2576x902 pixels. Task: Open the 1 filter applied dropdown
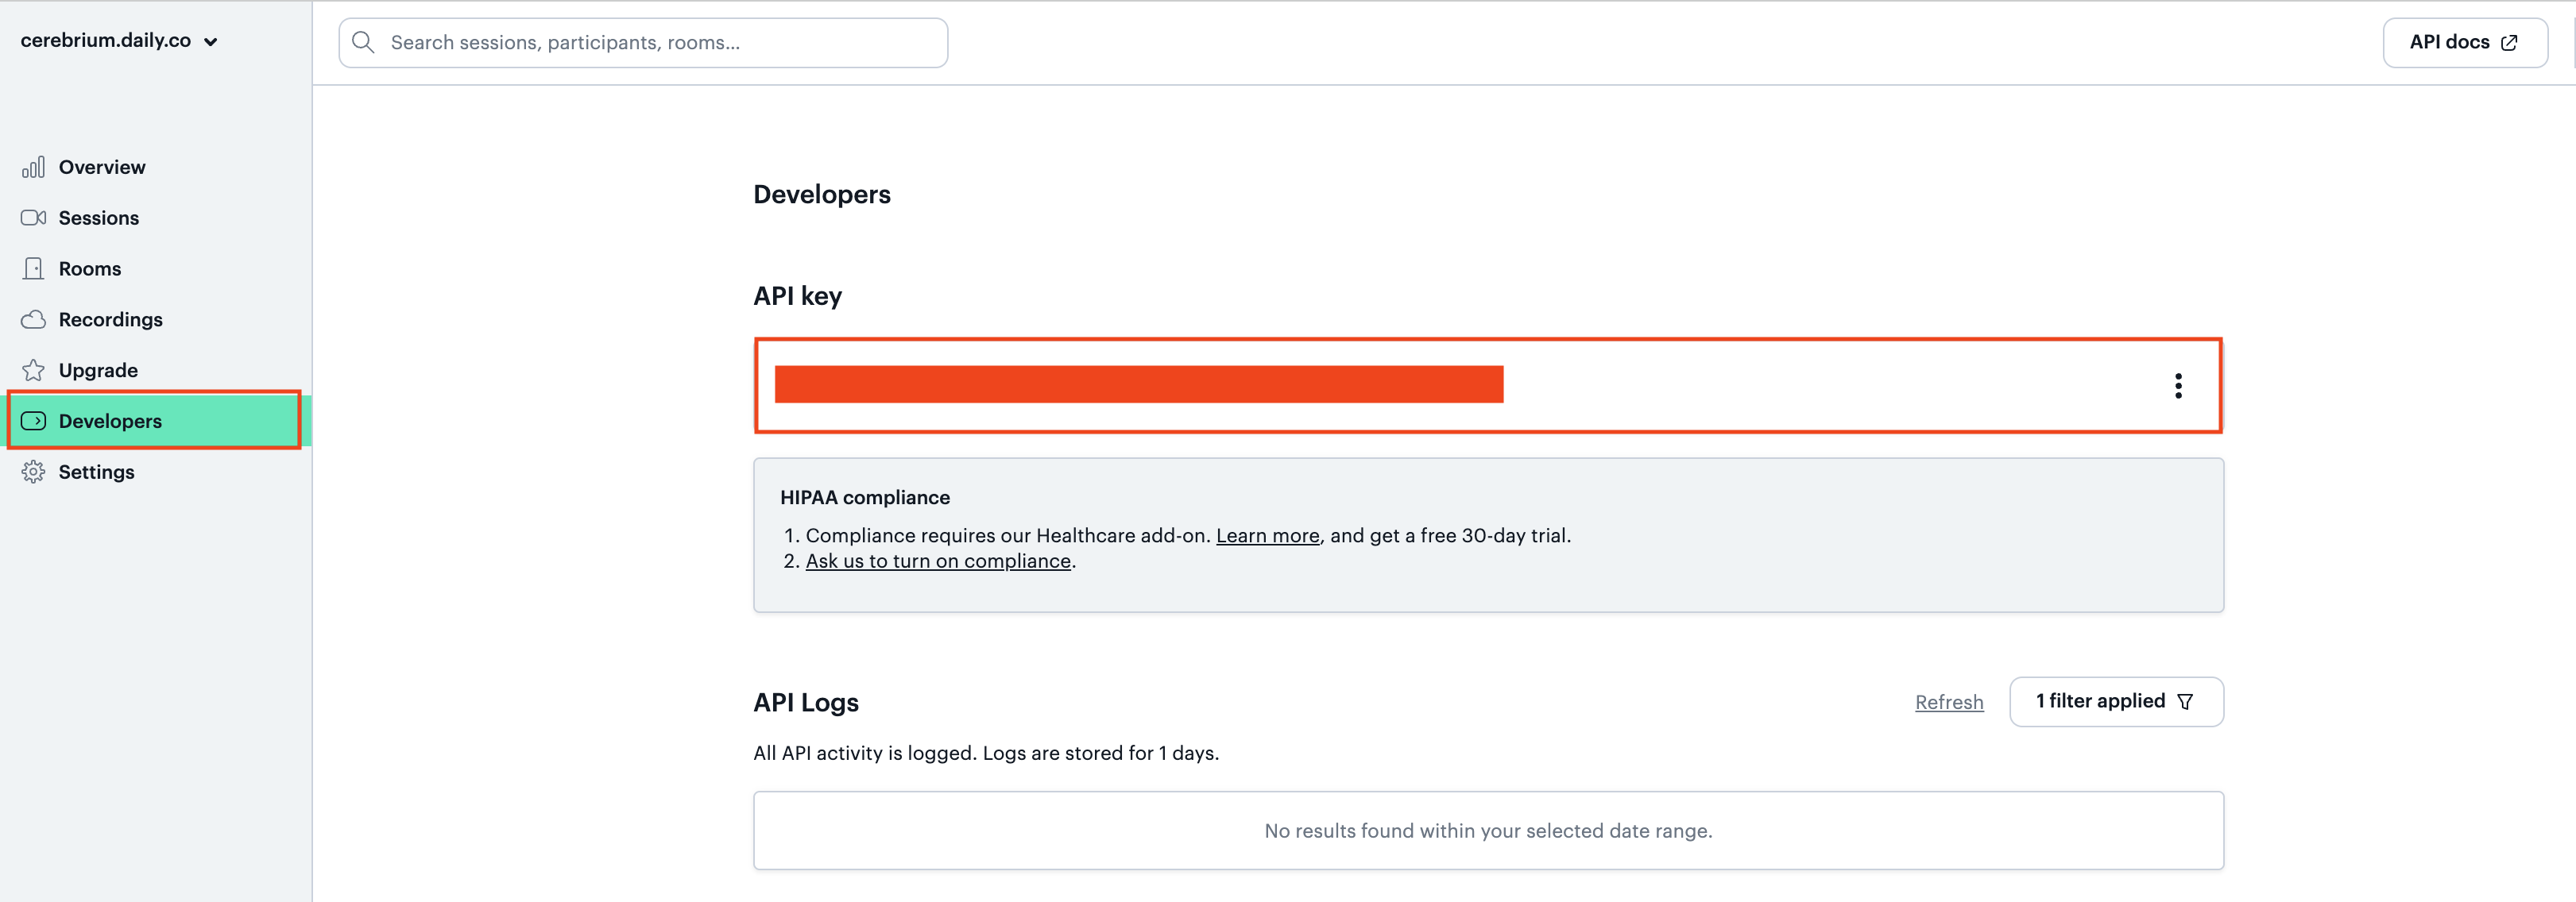[2116, 701]
